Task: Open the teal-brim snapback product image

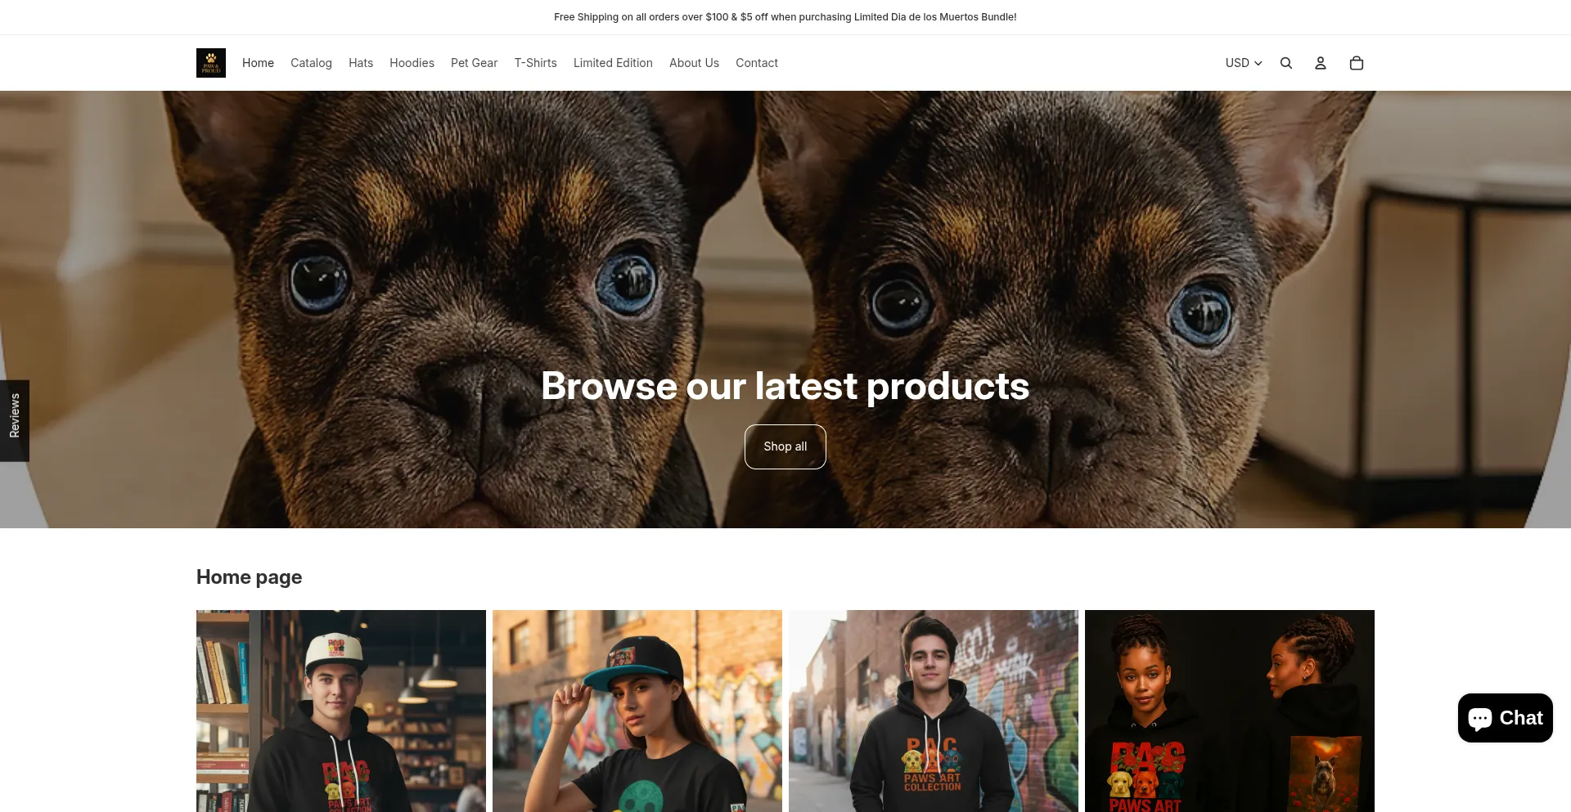Action: pos(637,711)
